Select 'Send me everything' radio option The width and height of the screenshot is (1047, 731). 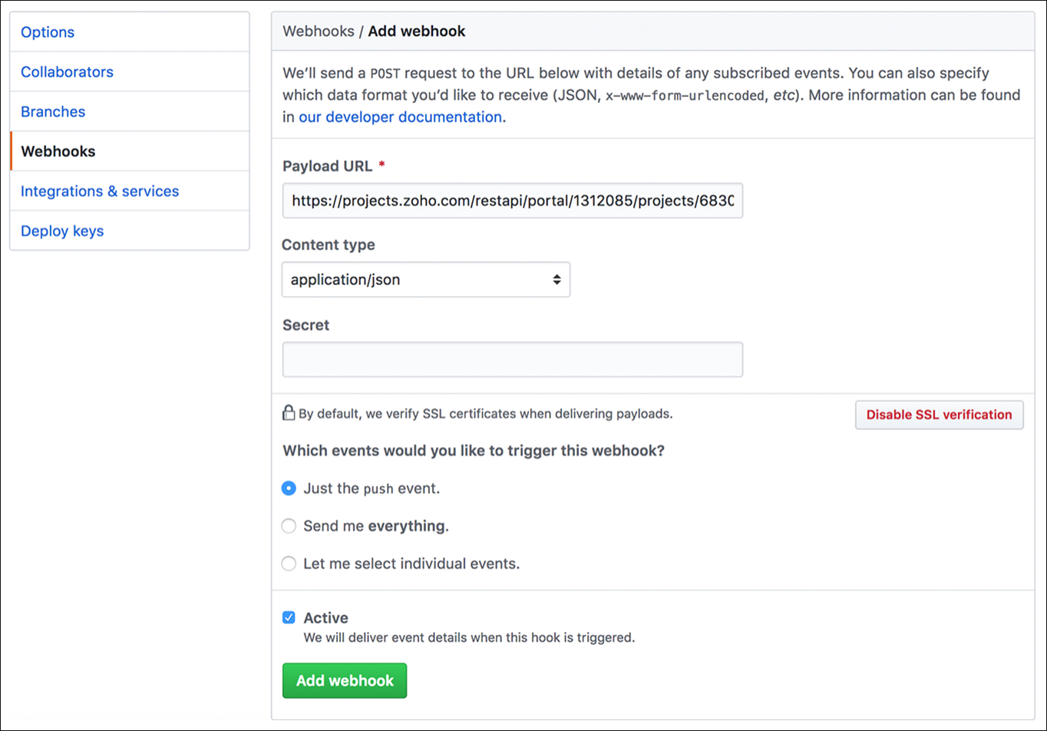pyautogui.click(x=289, y=526)
